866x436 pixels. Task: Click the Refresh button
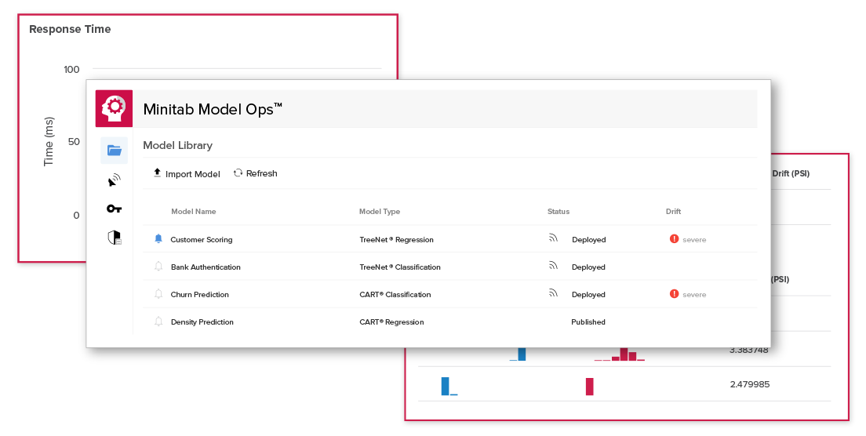[255, 173]
